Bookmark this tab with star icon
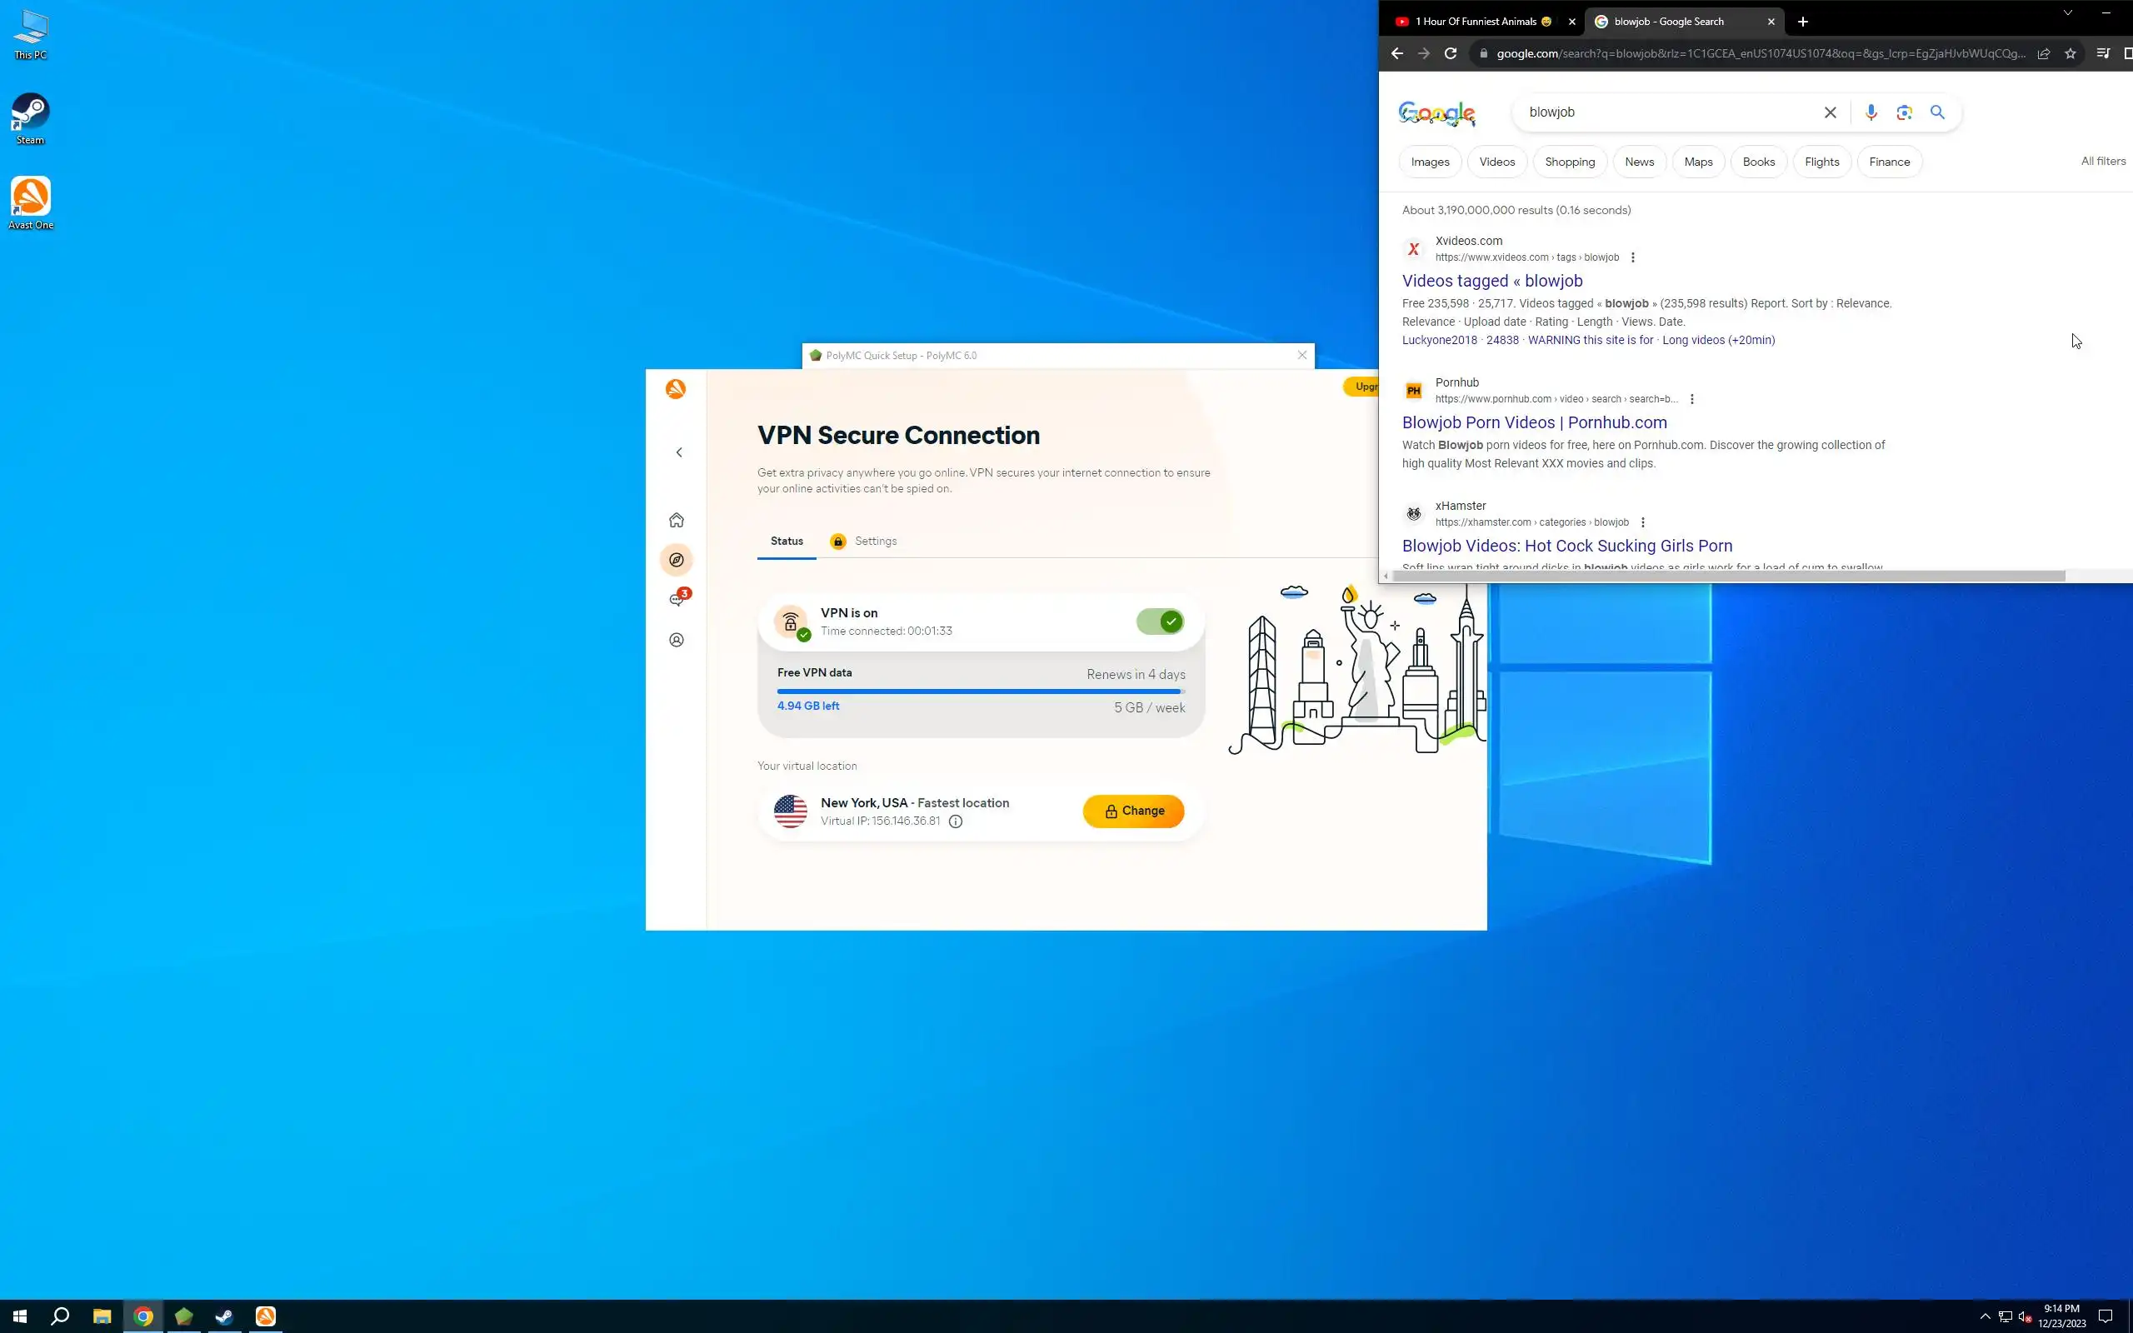This screenshot has height=1333, width=2133. 2071,54
